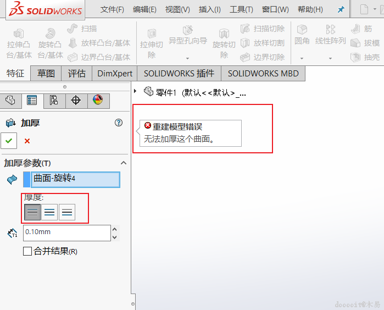Click the Fillet (圆角) tool
Viewport: 384px width, 310px height.
(x=302, y=35)
